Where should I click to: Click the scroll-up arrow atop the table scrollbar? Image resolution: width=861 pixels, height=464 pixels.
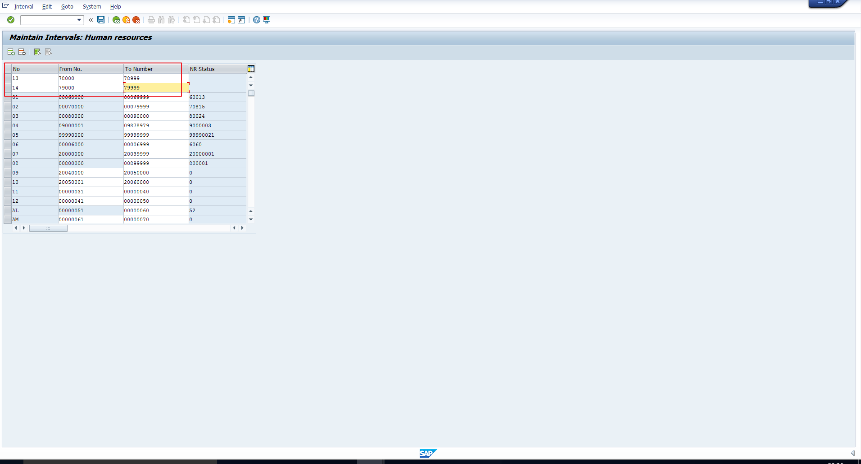pyautogui.click(x=251, y=77)
